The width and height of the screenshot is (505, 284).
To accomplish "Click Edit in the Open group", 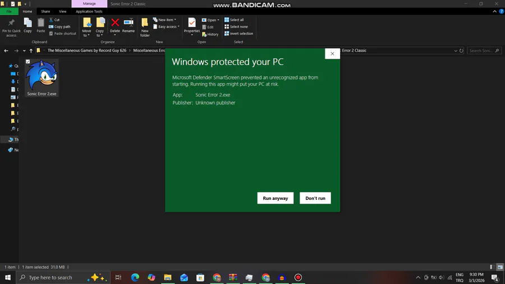I will 208,27.
